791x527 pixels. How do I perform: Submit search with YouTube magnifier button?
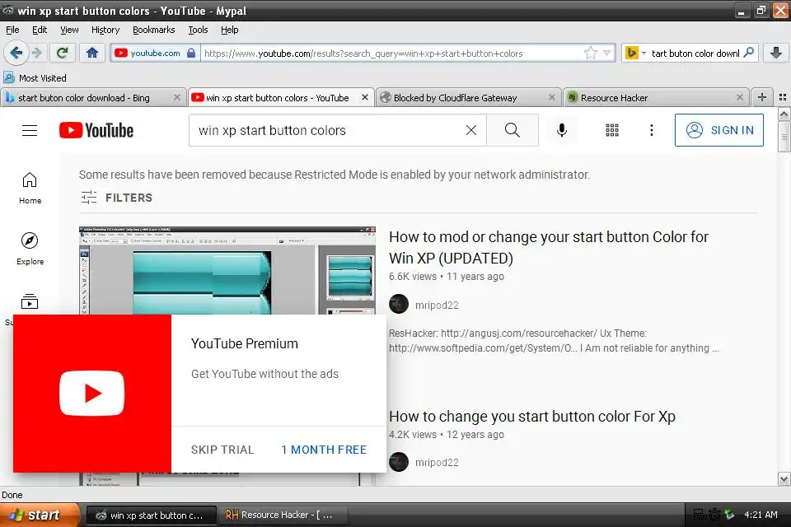point(512,130)
